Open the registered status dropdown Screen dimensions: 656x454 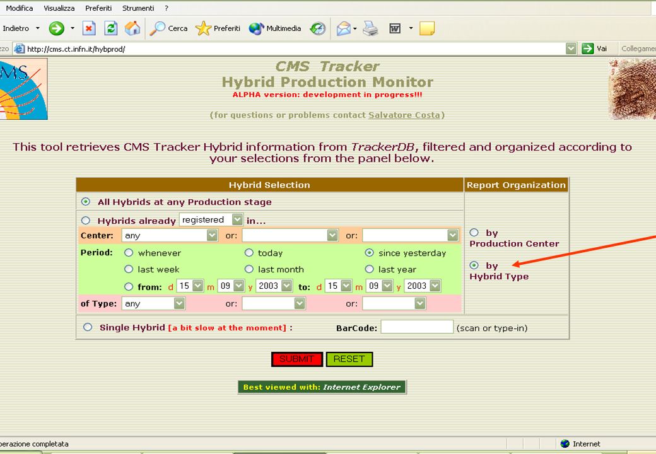(211, 219)
